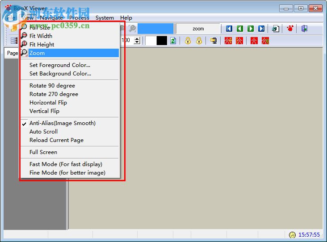Open the System menu
The width and height of the screenshot is (327, 242).
point(105,18)
